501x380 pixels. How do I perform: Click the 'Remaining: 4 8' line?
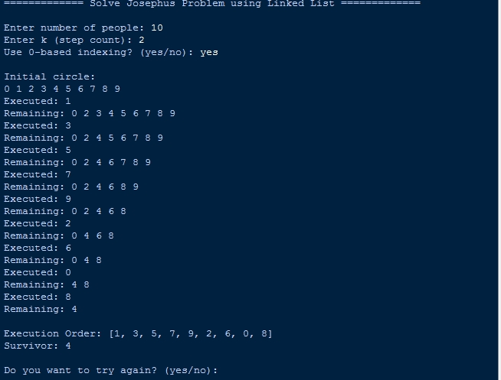pyautogui.click(x=47, y=284)
